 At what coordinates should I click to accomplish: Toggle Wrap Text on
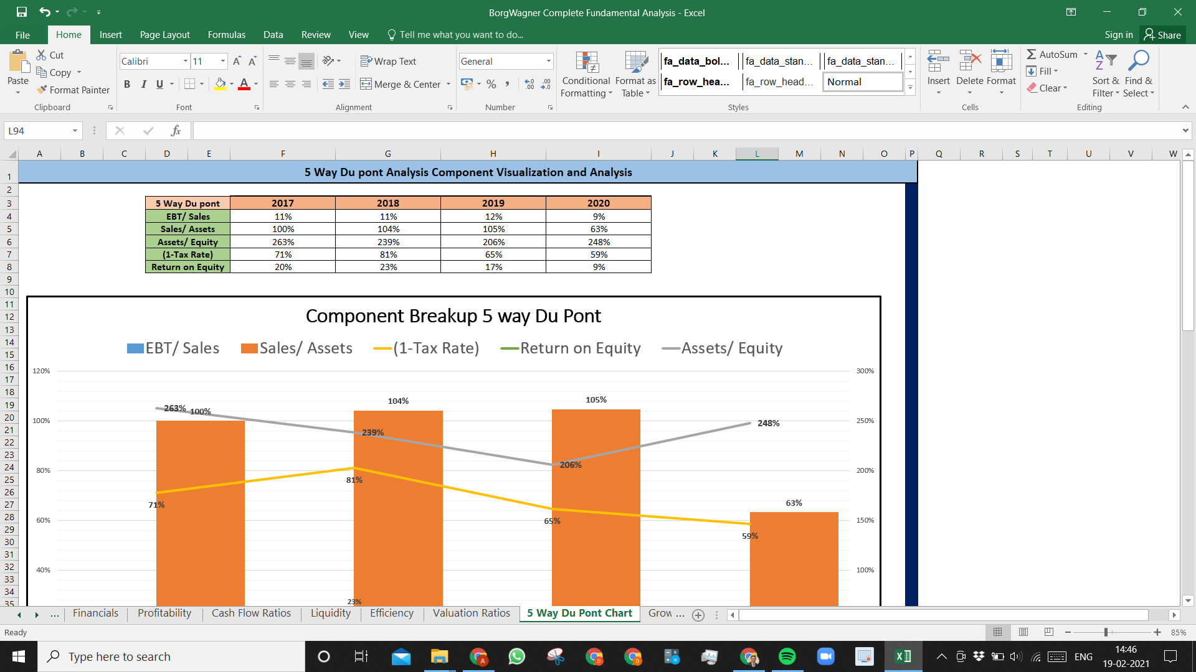pos(388,61)
